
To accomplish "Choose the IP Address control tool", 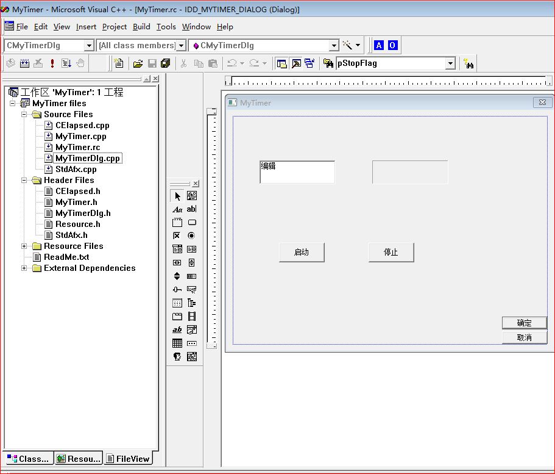I will (192, 343).
